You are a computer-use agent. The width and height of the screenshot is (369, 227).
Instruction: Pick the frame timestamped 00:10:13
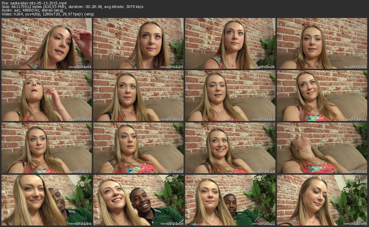coord(138,96)
